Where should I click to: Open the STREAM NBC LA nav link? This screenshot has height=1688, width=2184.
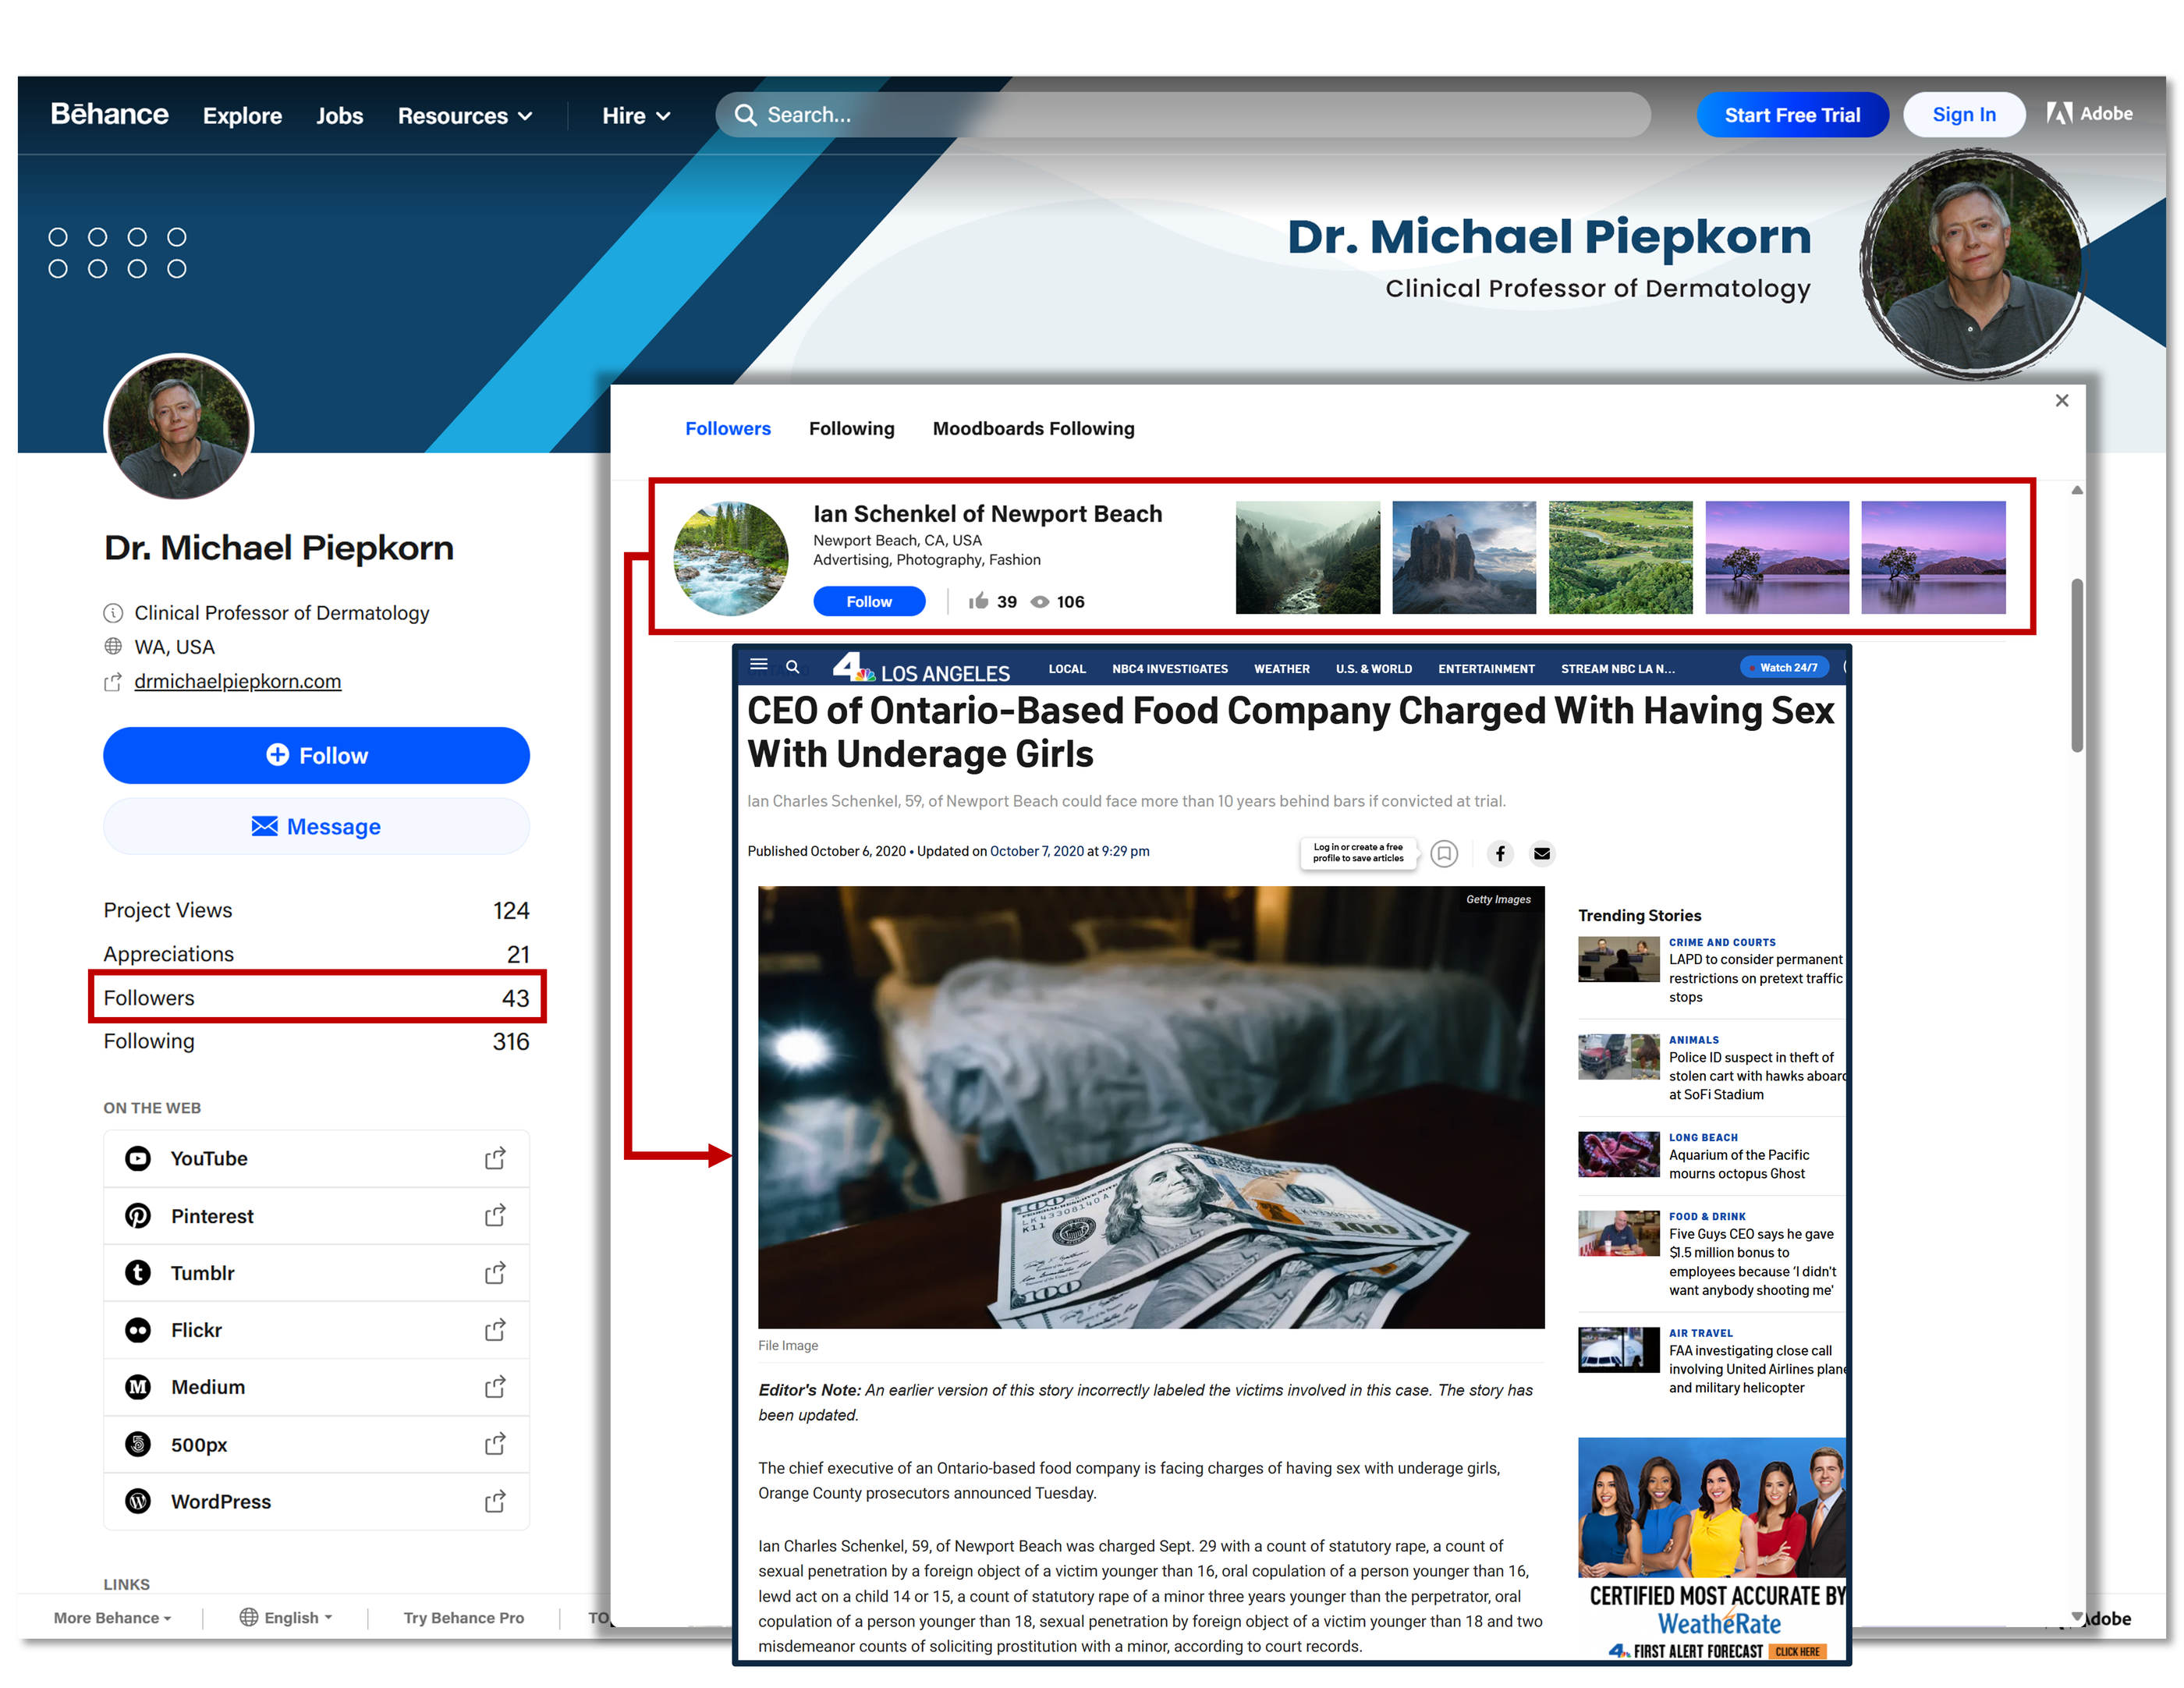click(x=1618, y=669)
